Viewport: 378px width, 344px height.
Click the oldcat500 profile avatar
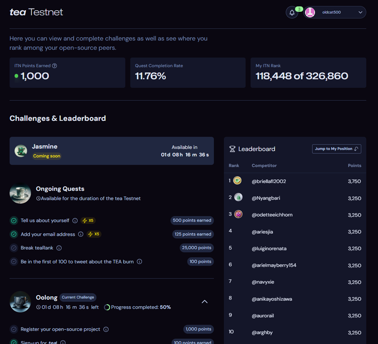pos(310,13)
